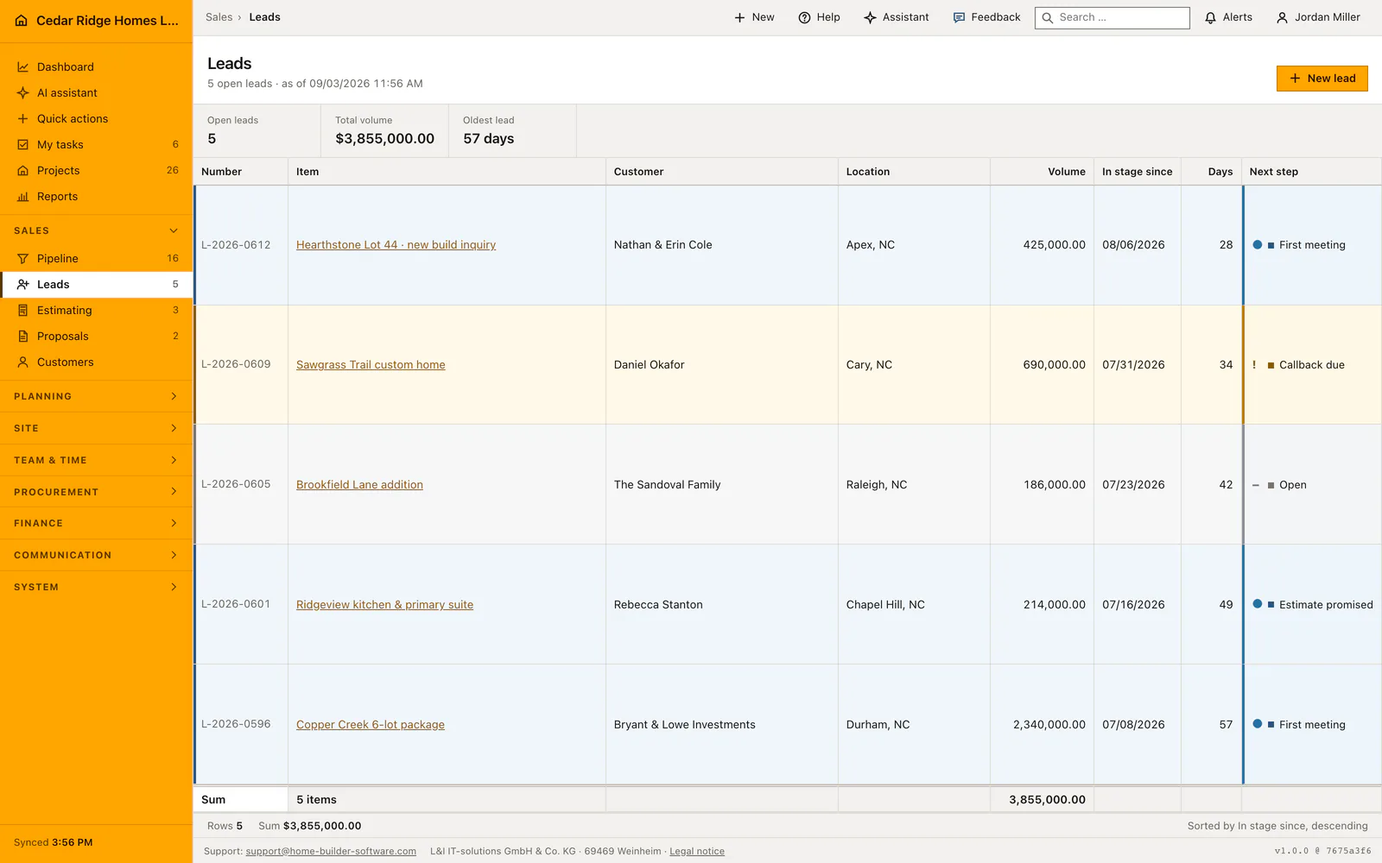Open Copper Creek 6-lot package lead
Image resolution: width=1382 pixels, height=863 pixels.
pyautogui.click(x=371, y=725)
